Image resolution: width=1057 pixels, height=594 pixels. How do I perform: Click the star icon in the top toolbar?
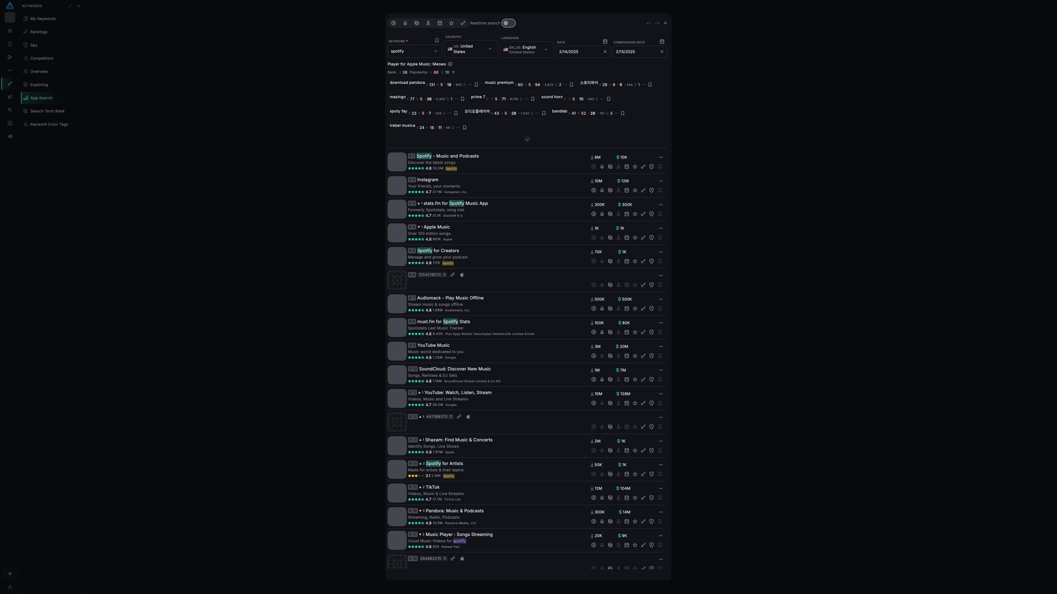point(451,23)
